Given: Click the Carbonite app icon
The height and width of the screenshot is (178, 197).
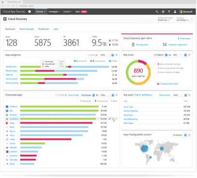Looking at the screenshot, I should pos(7,156).
